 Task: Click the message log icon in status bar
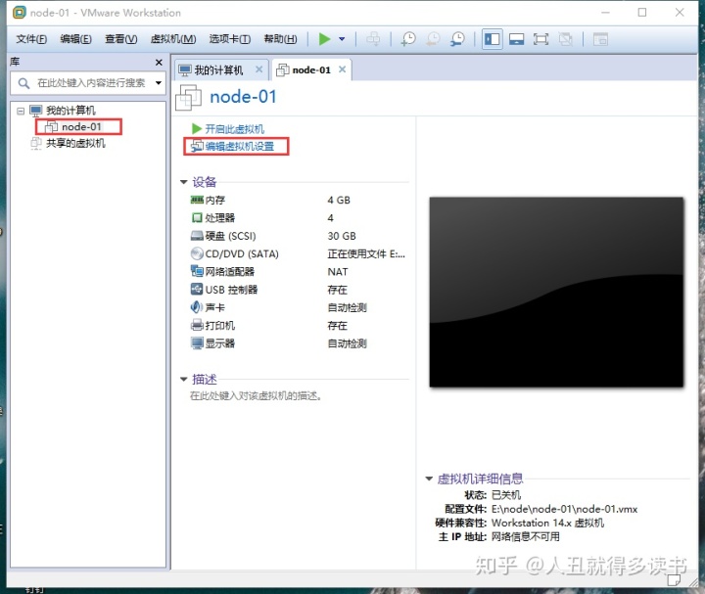(673, 580)
